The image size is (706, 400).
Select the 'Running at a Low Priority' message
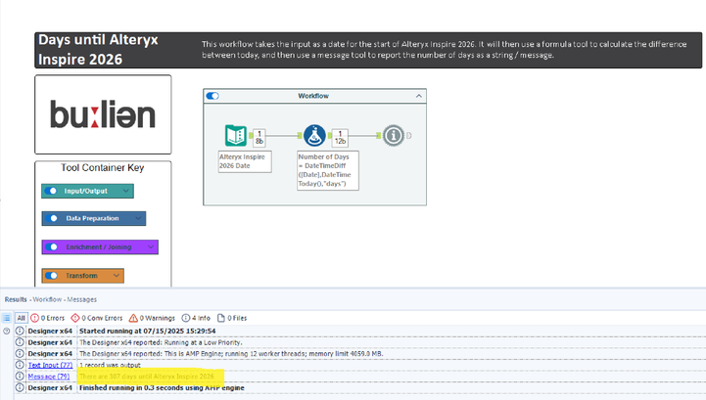(161, 342)
